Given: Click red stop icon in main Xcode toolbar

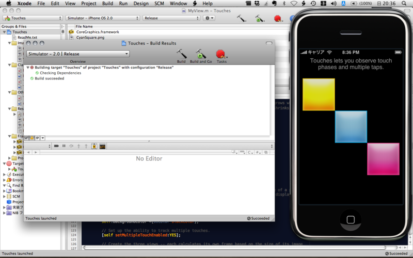Looking at the screenshot, I should (x=278, y=19).
